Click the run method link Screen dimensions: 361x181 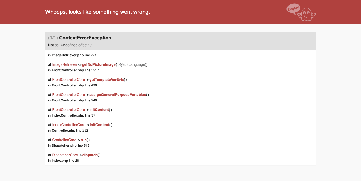click(84, 140)
